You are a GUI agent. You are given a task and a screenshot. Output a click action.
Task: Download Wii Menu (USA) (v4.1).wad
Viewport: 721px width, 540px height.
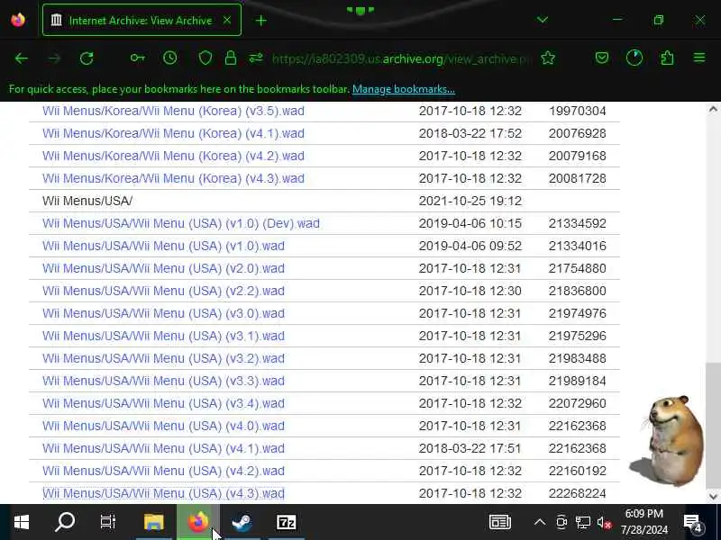click(164, 448)
